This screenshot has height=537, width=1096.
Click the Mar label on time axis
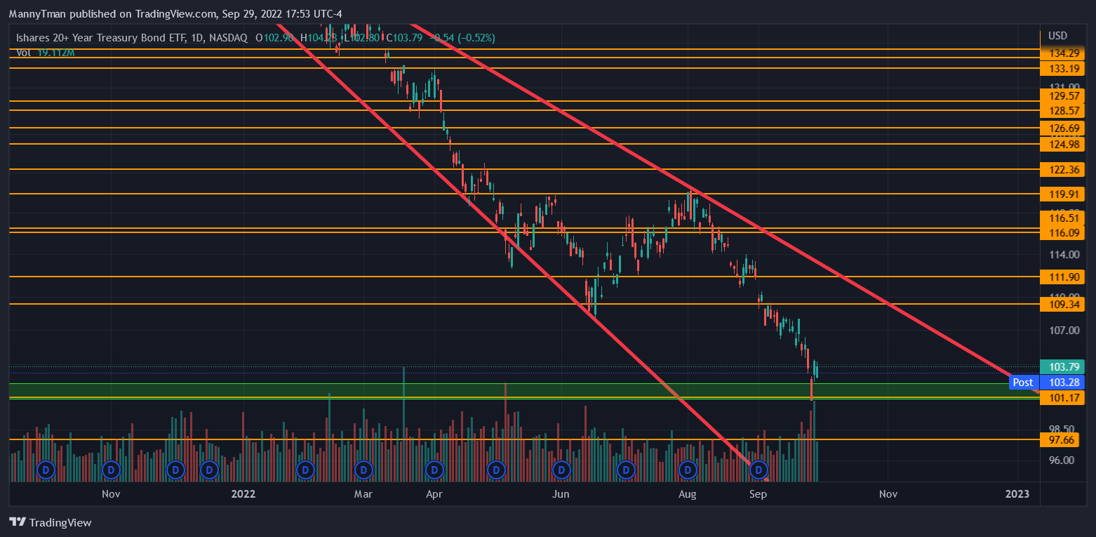[x=363, y=494]
